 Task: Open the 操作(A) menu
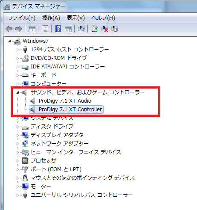51,18
